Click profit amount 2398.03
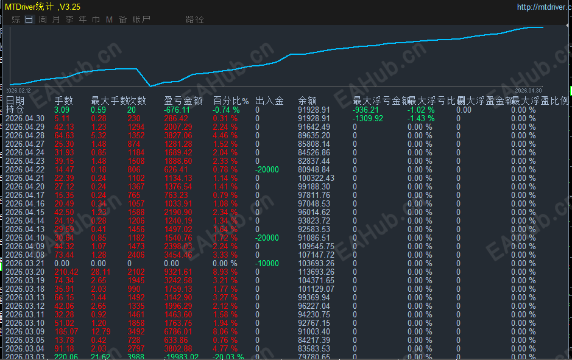The image size is (572, 360). (178, 246)
